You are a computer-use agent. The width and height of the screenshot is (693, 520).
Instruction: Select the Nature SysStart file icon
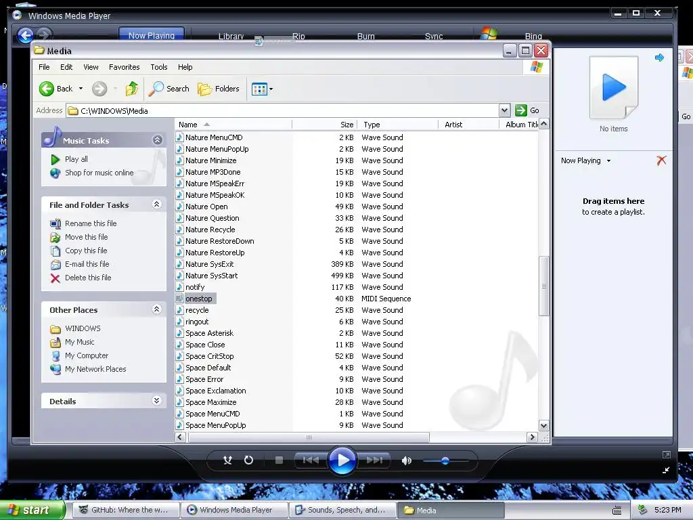(x=179, y=276)
